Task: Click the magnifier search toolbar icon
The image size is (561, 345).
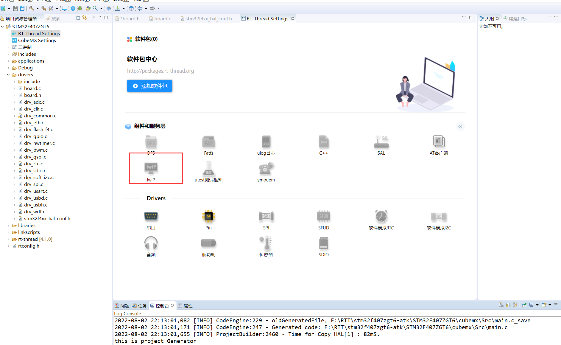Action: [95, 8]
